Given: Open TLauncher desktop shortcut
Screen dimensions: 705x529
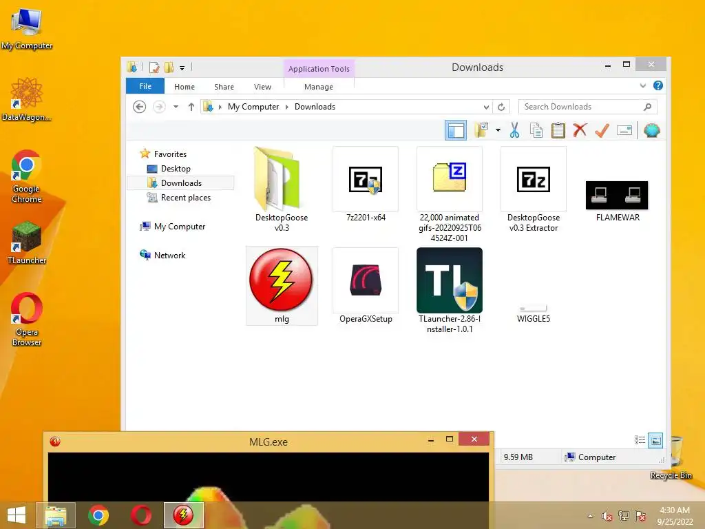Looking at the screenshot, I should [27, 243].
